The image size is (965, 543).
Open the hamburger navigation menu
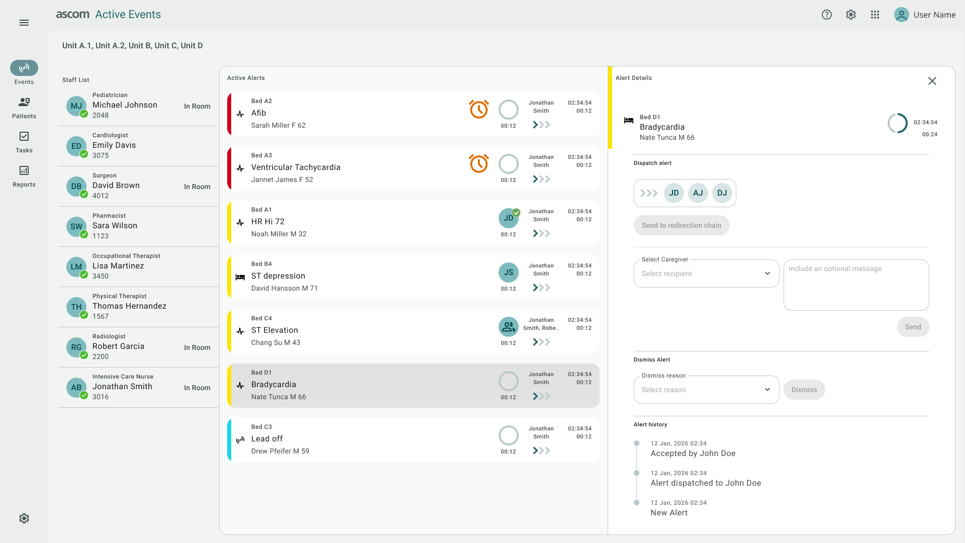tap(24, 23)
